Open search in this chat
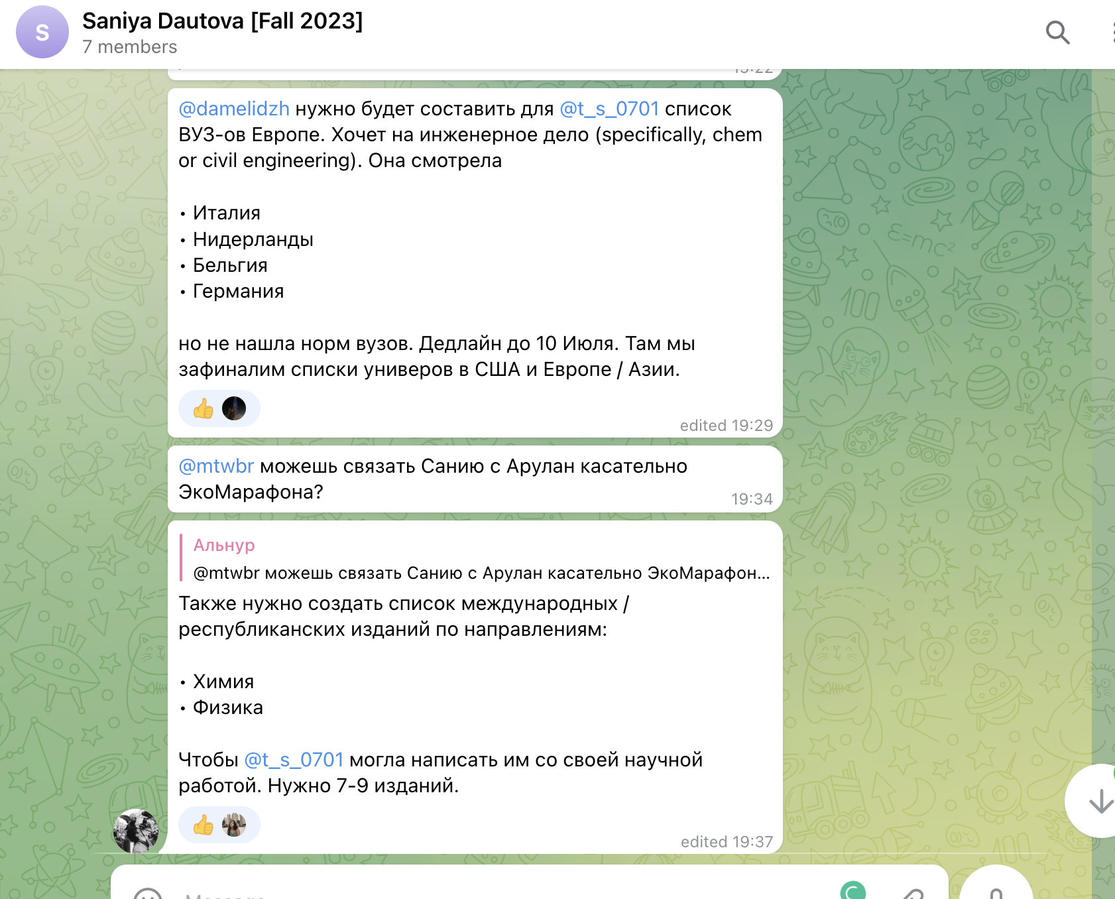Viewport: 1115px width, 899px height. 1057,32
